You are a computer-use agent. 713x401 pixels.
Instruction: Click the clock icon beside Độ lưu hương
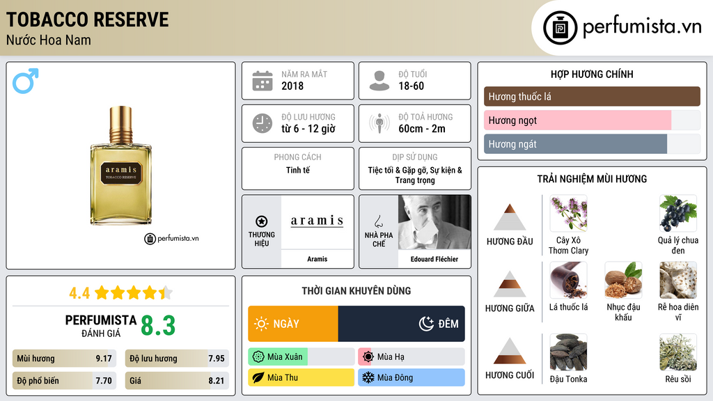[x=263, y=123]
